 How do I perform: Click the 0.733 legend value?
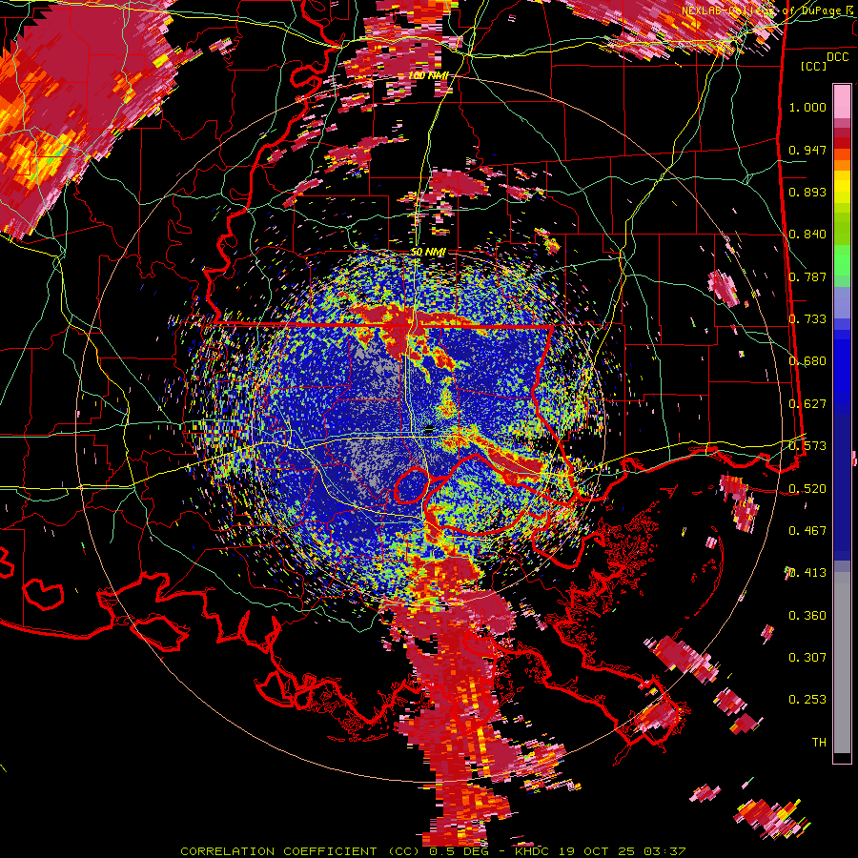(x=807, y=319)
